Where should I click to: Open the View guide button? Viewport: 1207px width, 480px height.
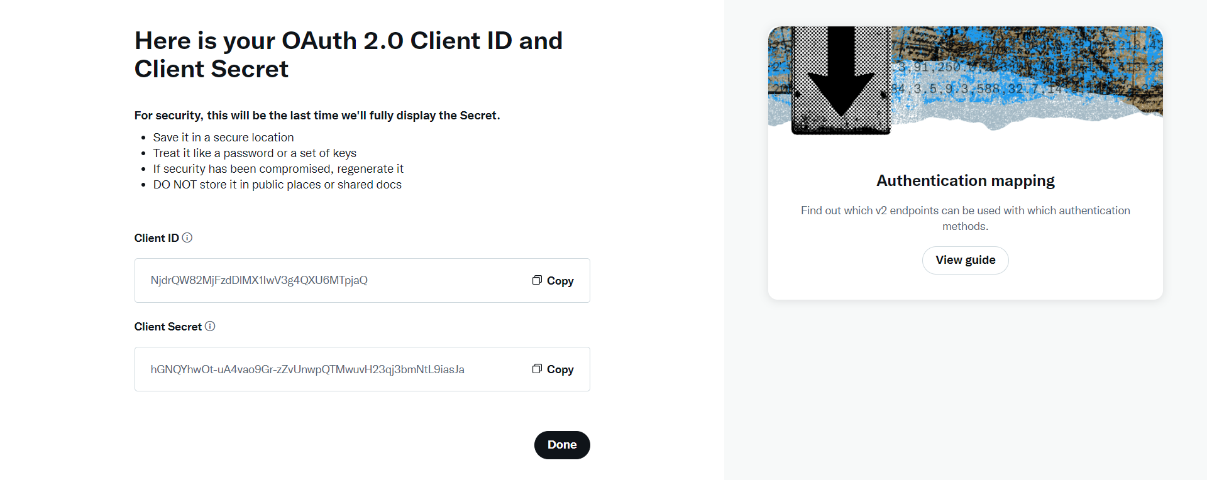click(965, 260)
